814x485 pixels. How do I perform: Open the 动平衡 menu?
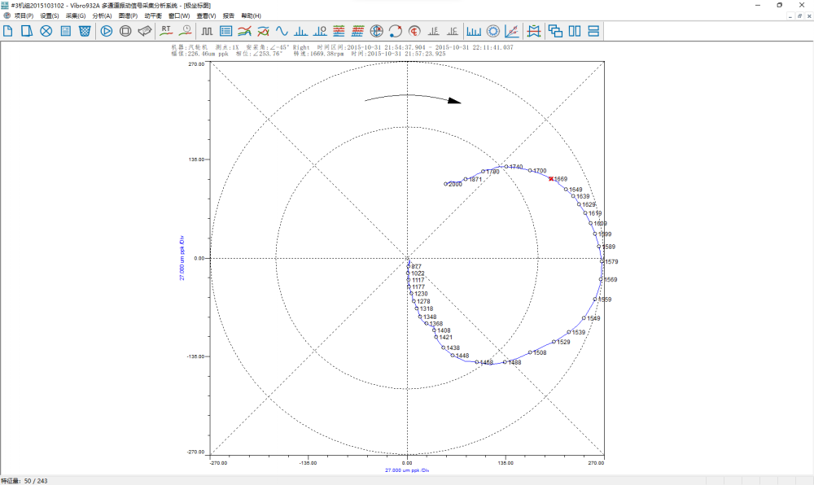[x=153, y=16]
